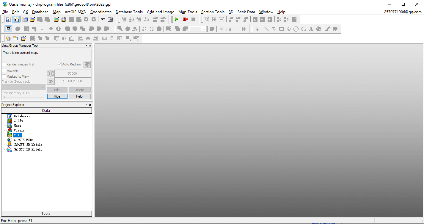This screenshot has height=224, width=424.
Task: Run script with the green play arrow
Action: (x=177, y=19)
